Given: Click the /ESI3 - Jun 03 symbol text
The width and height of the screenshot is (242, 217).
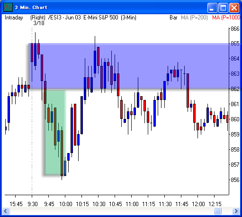Looking at the screenshot, I should [x=64, y=18].
